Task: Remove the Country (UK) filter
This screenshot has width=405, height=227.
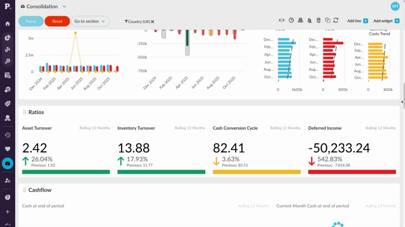Action: pos(152,21)
